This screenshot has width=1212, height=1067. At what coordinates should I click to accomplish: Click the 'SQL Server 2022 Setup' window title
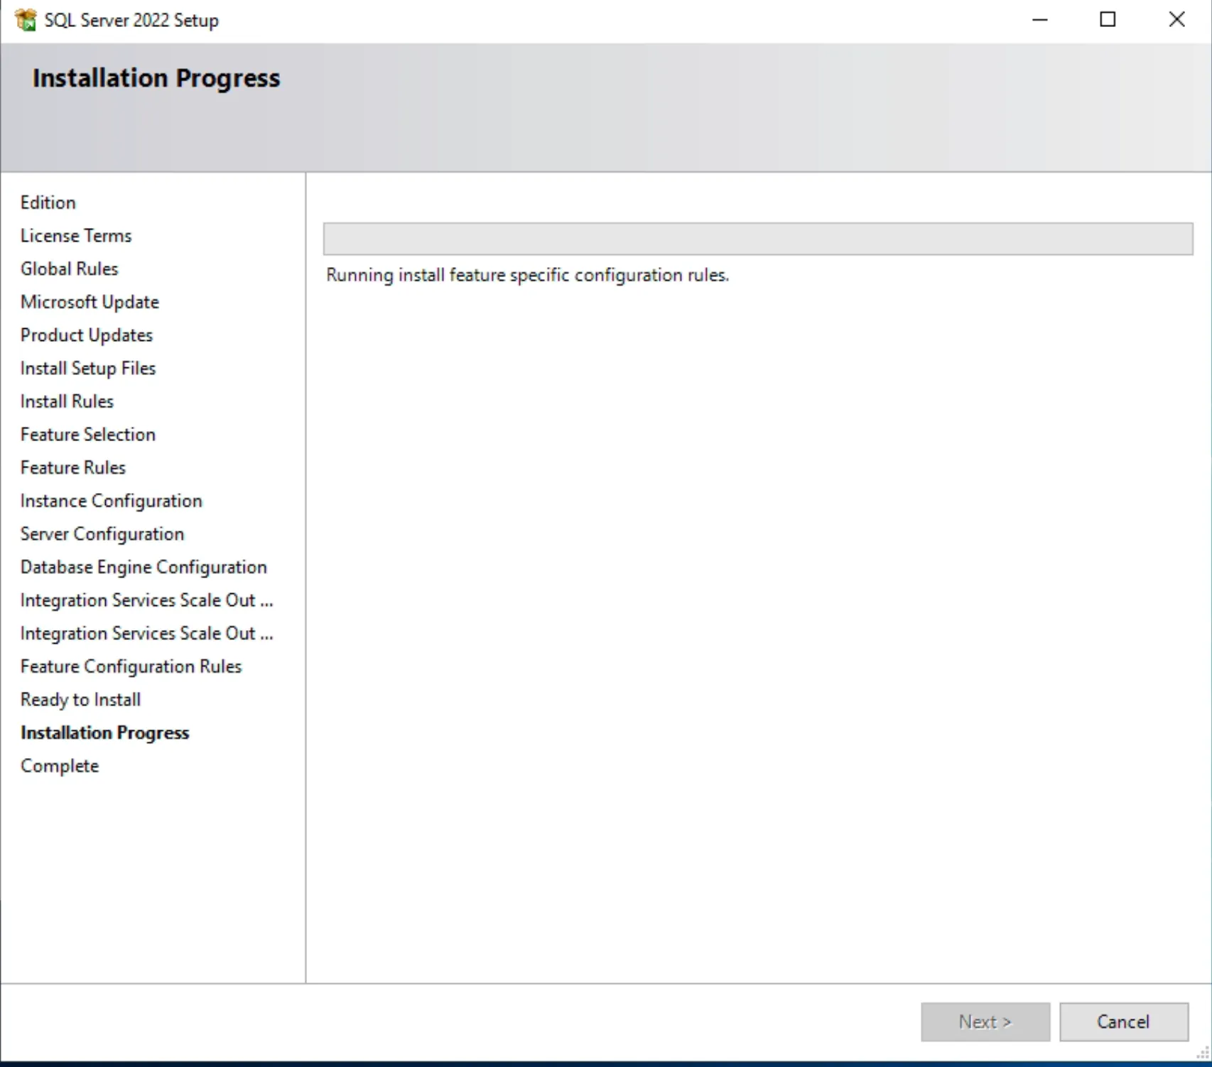coord(131,20)
